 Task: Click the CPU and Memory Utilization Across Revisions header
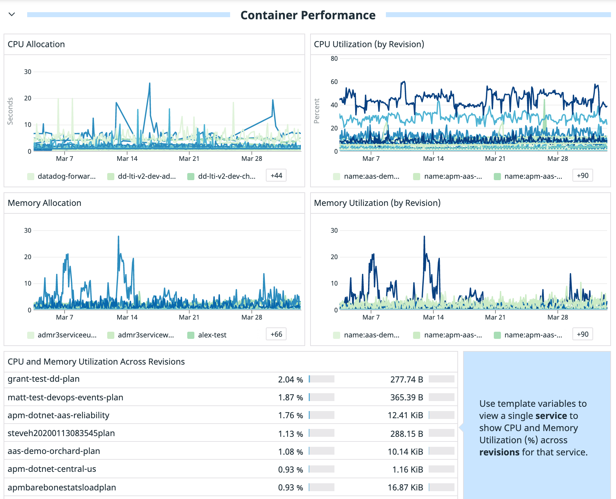click(96, 361)
